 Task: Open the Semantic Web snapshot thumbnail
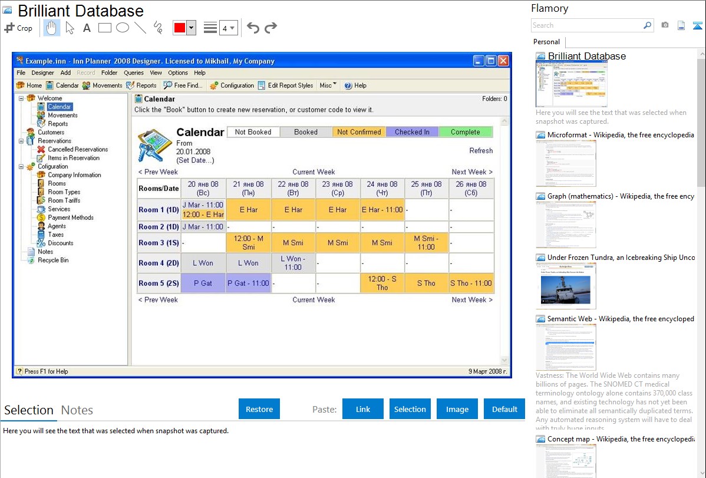566,347
